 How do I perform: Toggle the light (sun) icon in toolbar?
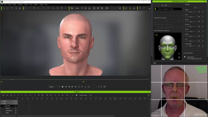tap(85, 8)
